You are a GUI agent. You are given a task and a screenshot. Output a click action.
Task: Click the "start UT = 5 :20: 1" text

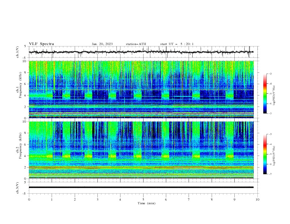(177, 44)
